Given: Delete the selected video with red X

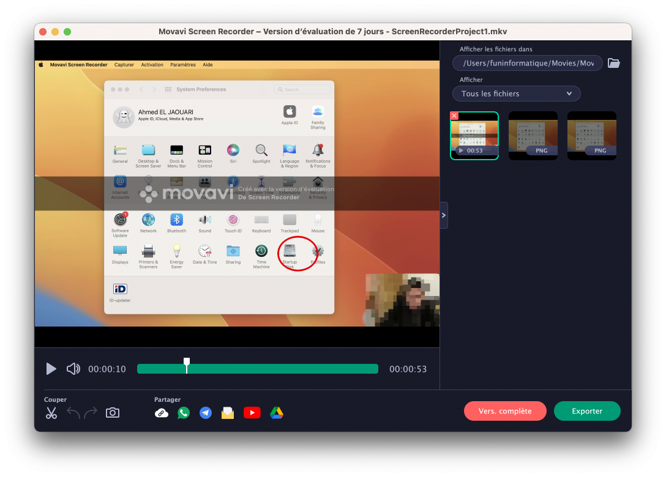Looking at the screenshot, I should 454,116.
